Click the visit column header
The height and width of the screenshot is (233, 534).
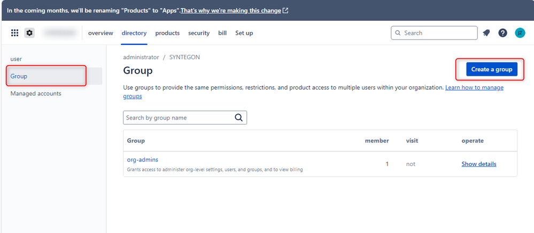pos(412,141)
